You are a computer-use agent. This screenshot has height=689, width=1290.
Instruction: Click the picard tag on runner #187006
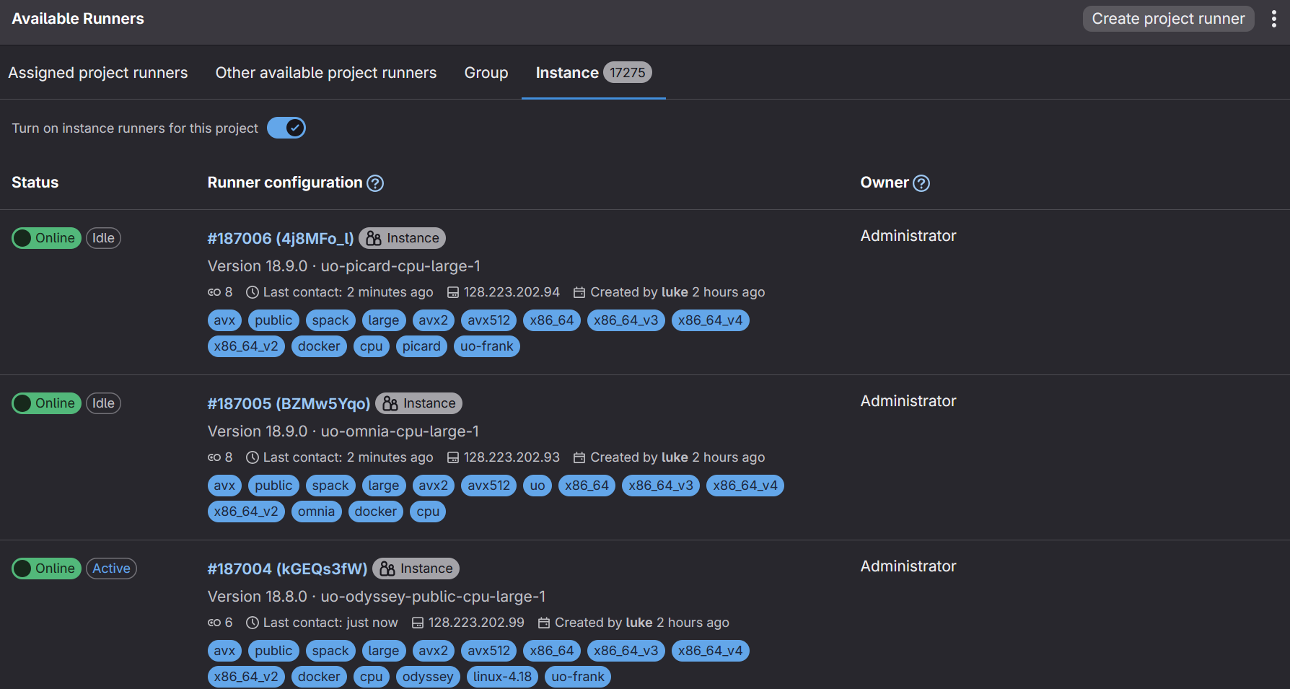(x=421, y=346)
